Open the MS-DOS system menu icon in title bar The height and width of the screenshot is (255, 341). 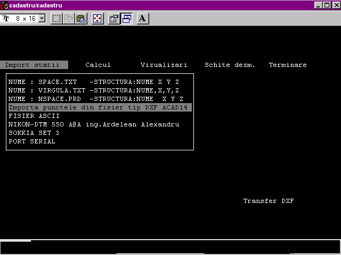pos(4,5)
